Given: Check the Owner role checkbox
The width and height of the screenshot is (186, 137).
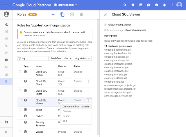Looking at the screenshot, I should tap(20, 116).
